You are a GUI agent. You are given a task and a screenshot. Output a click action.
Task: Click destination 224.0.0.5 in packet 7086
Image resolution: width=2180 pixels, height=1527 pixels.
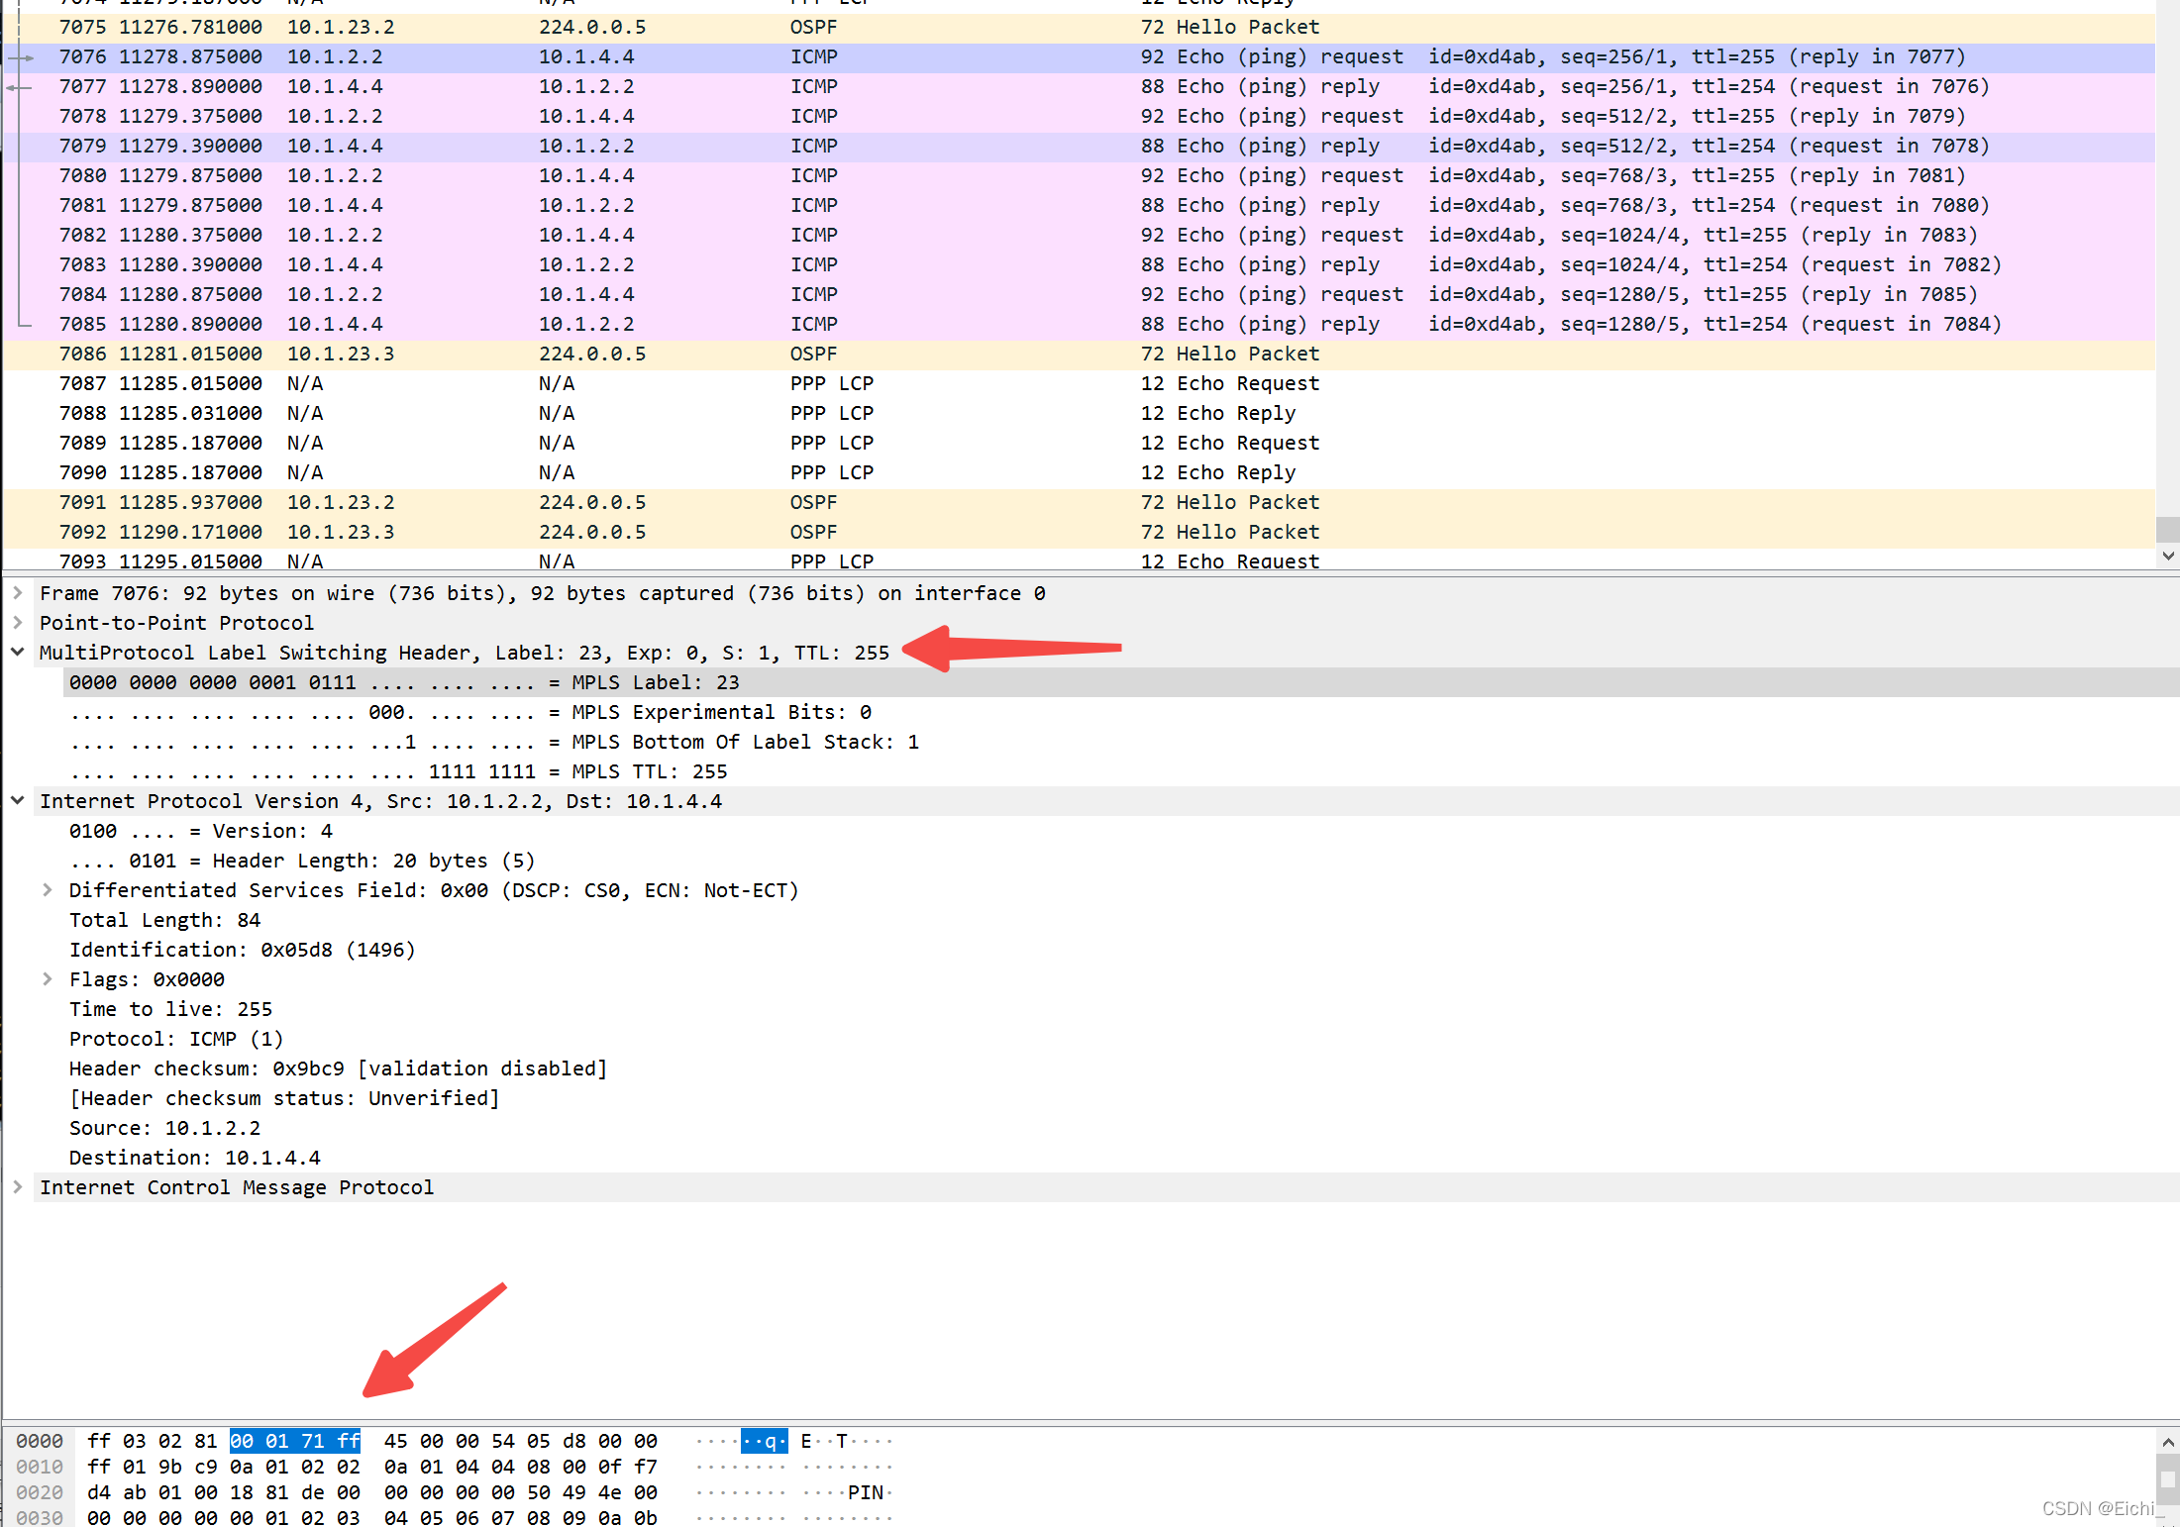pos(592,355)
